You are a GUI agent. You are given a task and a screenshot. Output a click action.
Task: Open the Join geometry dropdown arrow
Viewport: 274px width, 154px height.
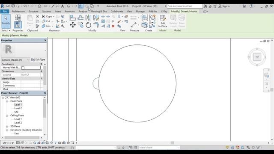click(52, 26)
